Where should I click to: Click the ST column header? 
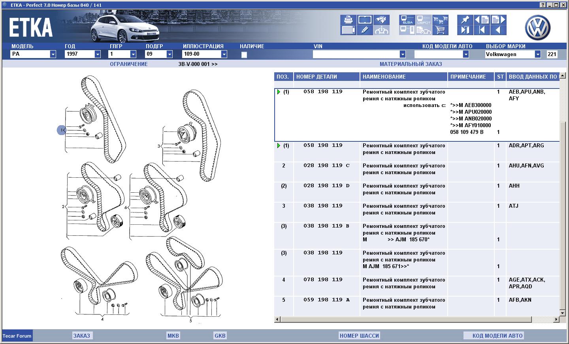coord(500,77)
